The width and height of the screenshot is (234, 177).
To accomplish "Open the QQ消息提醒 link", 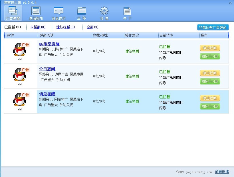I will tap(49, 44).
